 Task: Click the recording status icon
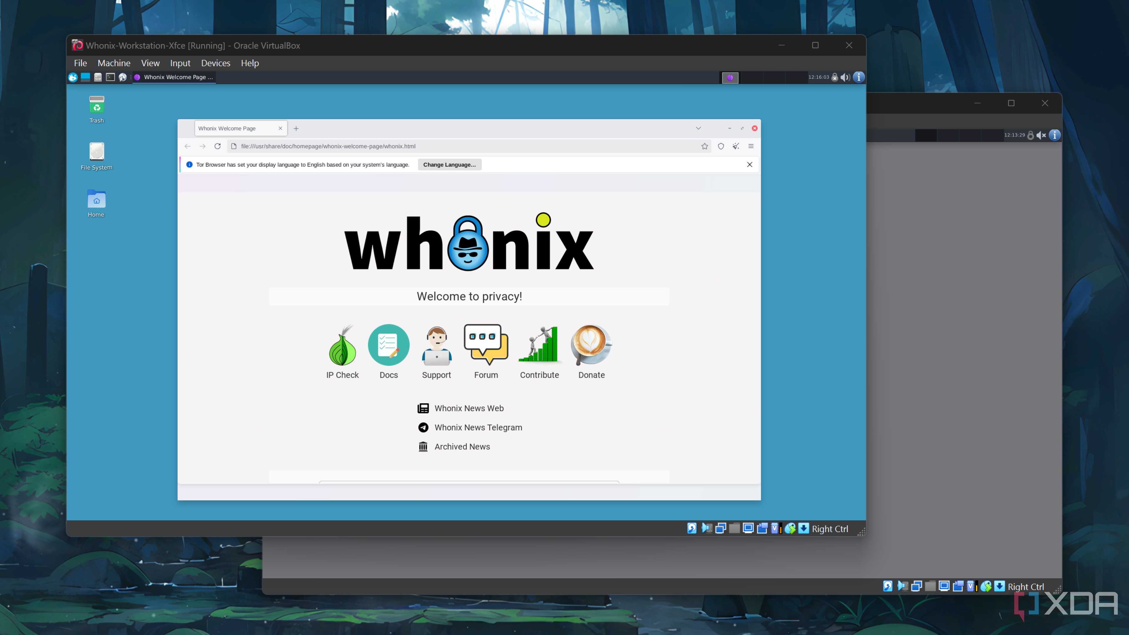pyautogui.click(x=763, y=529)
